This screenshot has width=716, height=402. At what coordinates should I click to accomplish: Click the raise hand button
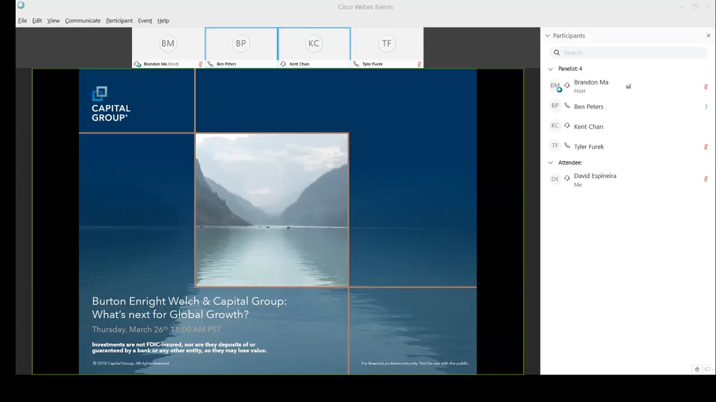click(x=697, y=369)
